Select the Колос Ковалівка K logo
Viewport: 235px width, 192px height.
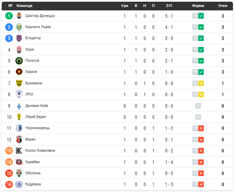tap(19, 151)
